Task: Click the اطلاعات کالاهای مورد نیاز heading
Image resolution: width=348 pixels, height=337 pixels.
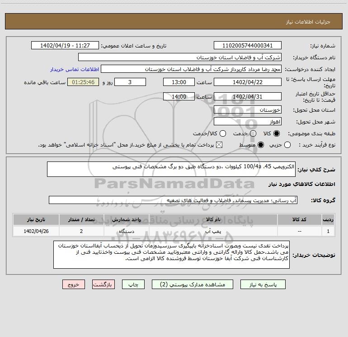Action: (301, 184)
